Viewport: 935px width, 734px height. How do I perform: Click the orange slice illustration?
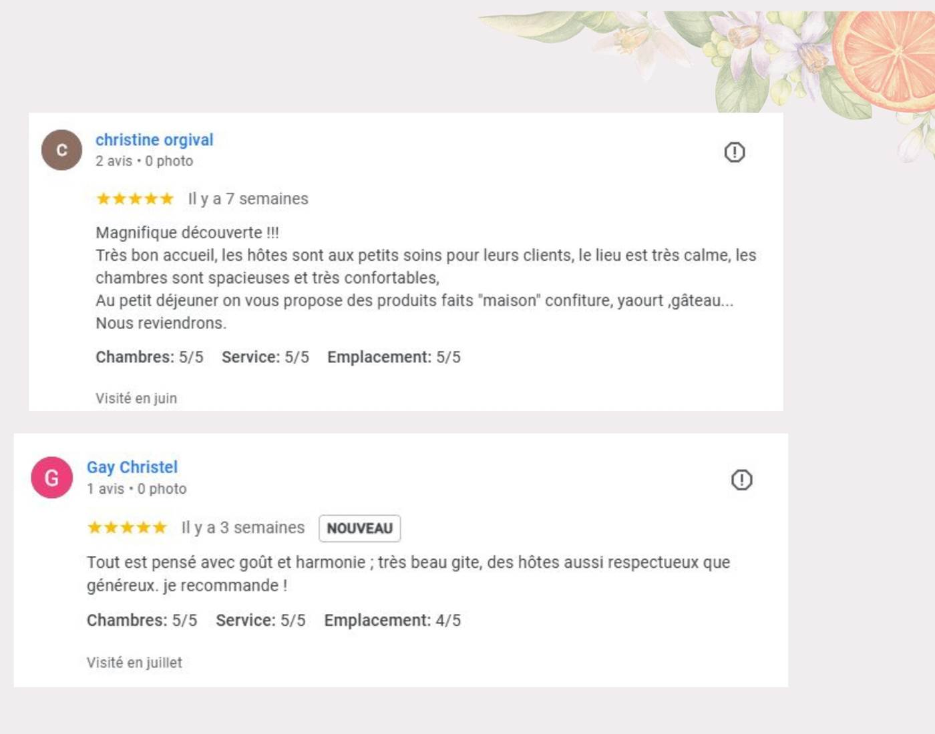[886, 57]
